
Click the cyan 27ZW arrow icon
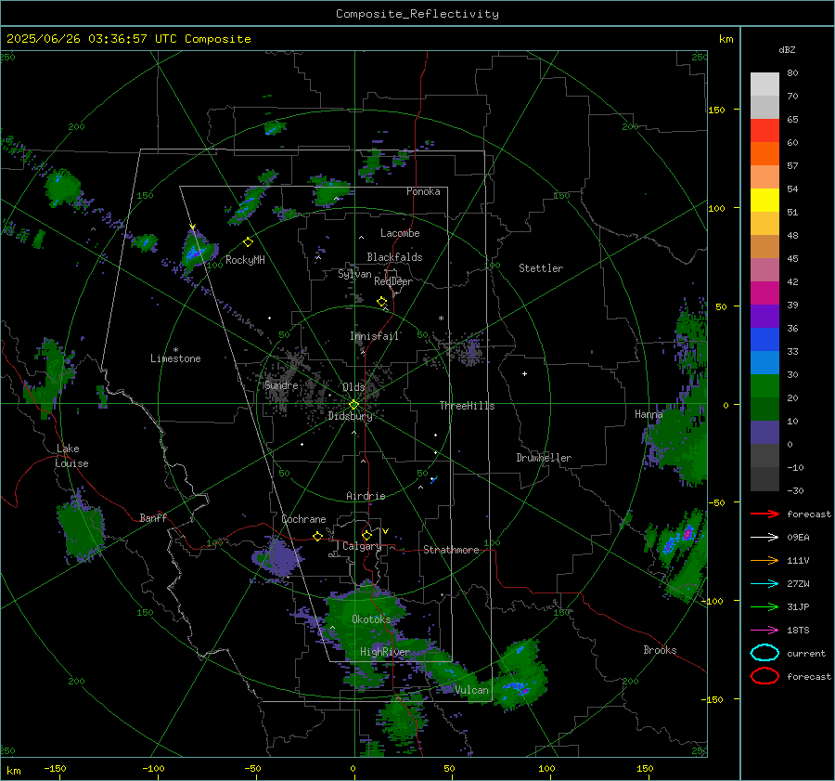point(764,584)
